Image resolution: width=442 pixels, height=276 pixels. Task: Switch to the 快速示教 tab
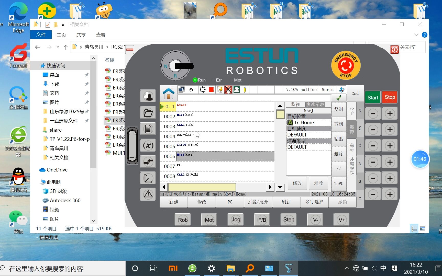[315, 105]
